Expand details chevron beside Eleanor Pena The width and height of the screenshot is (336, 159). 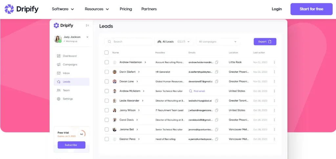[139, 139]
